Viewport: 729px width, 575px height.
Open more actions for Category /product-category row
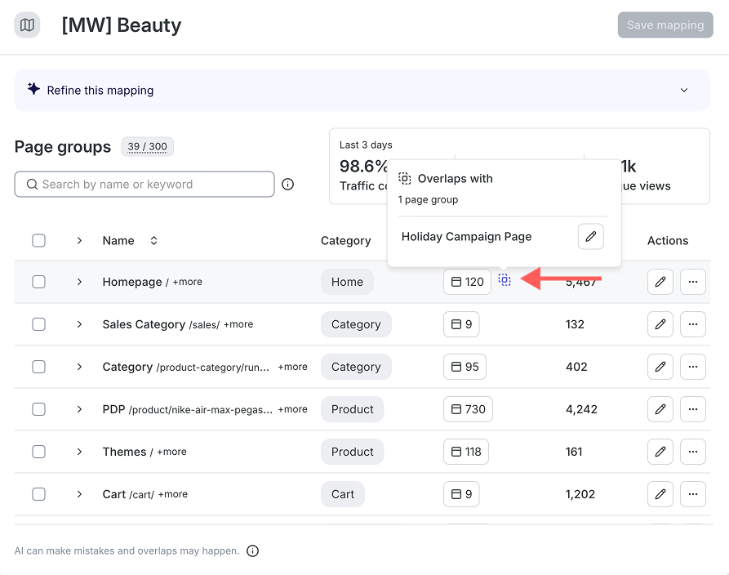693,367
